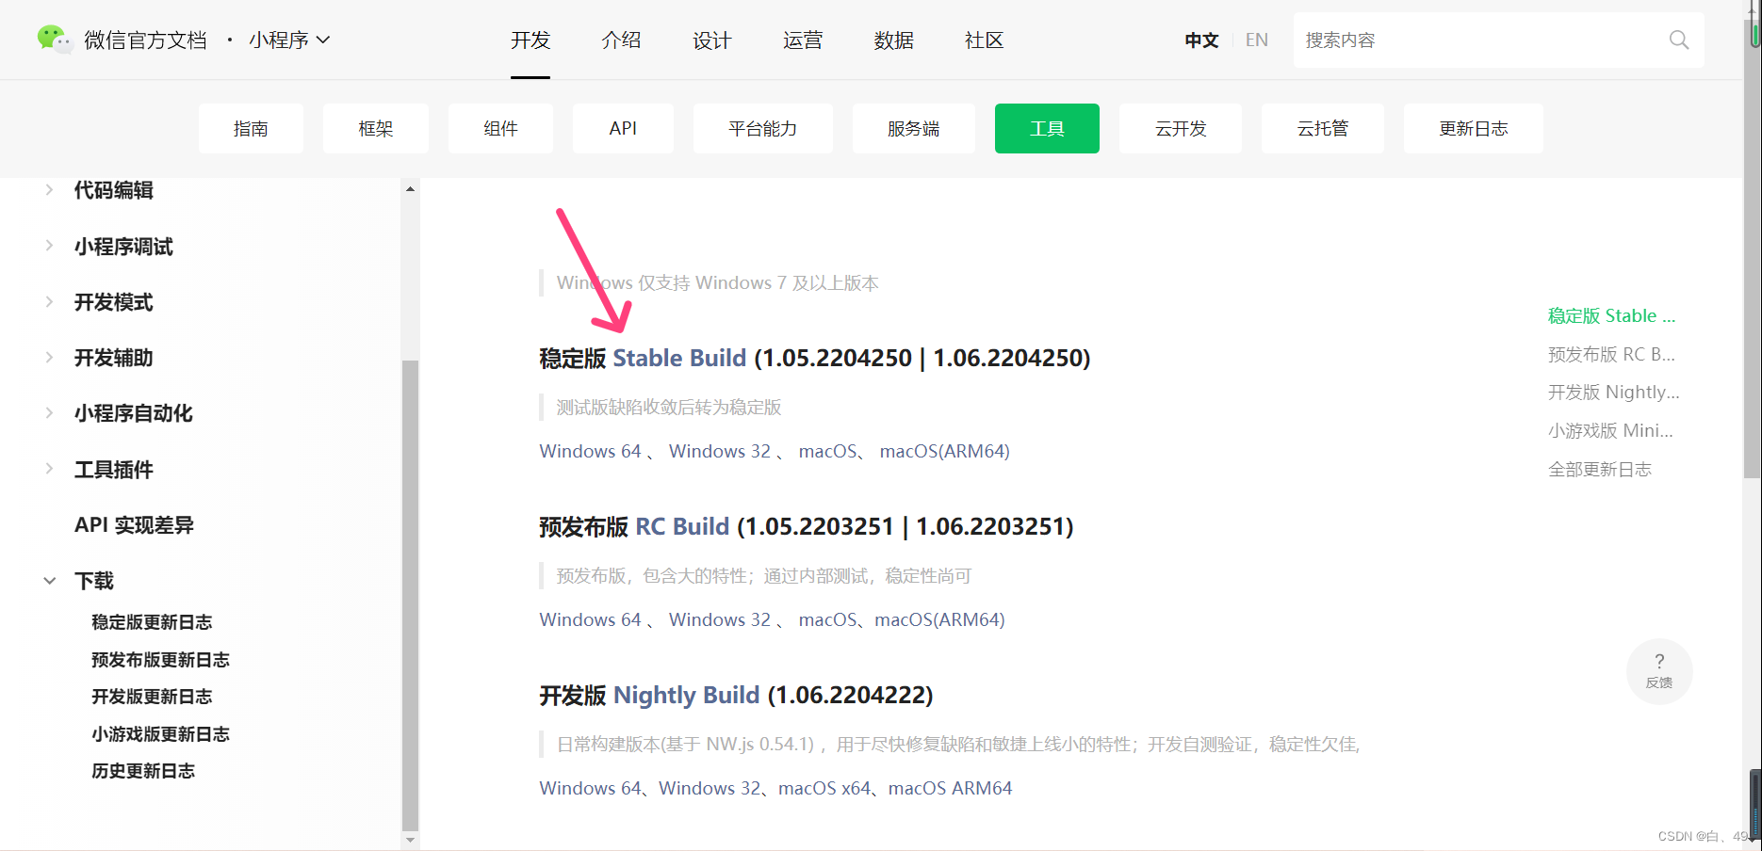
Task: Jump to 开发版 Nightly... in outline
Action: click(x=1613, y=392)
